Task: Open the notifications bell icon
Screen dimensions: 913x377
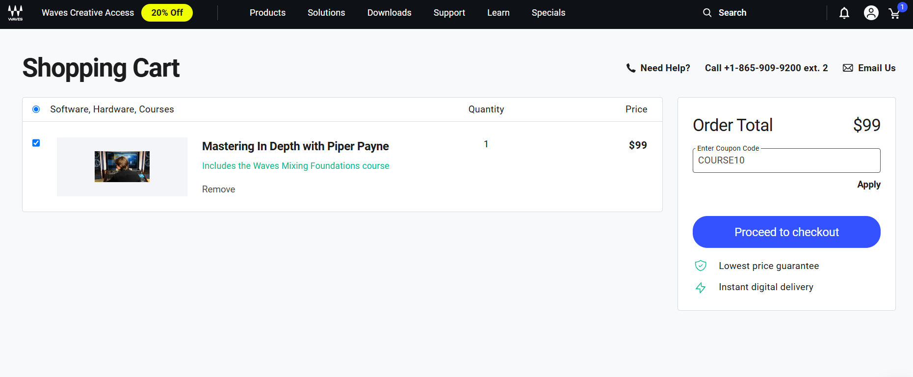Action: [x=844, y=13]
